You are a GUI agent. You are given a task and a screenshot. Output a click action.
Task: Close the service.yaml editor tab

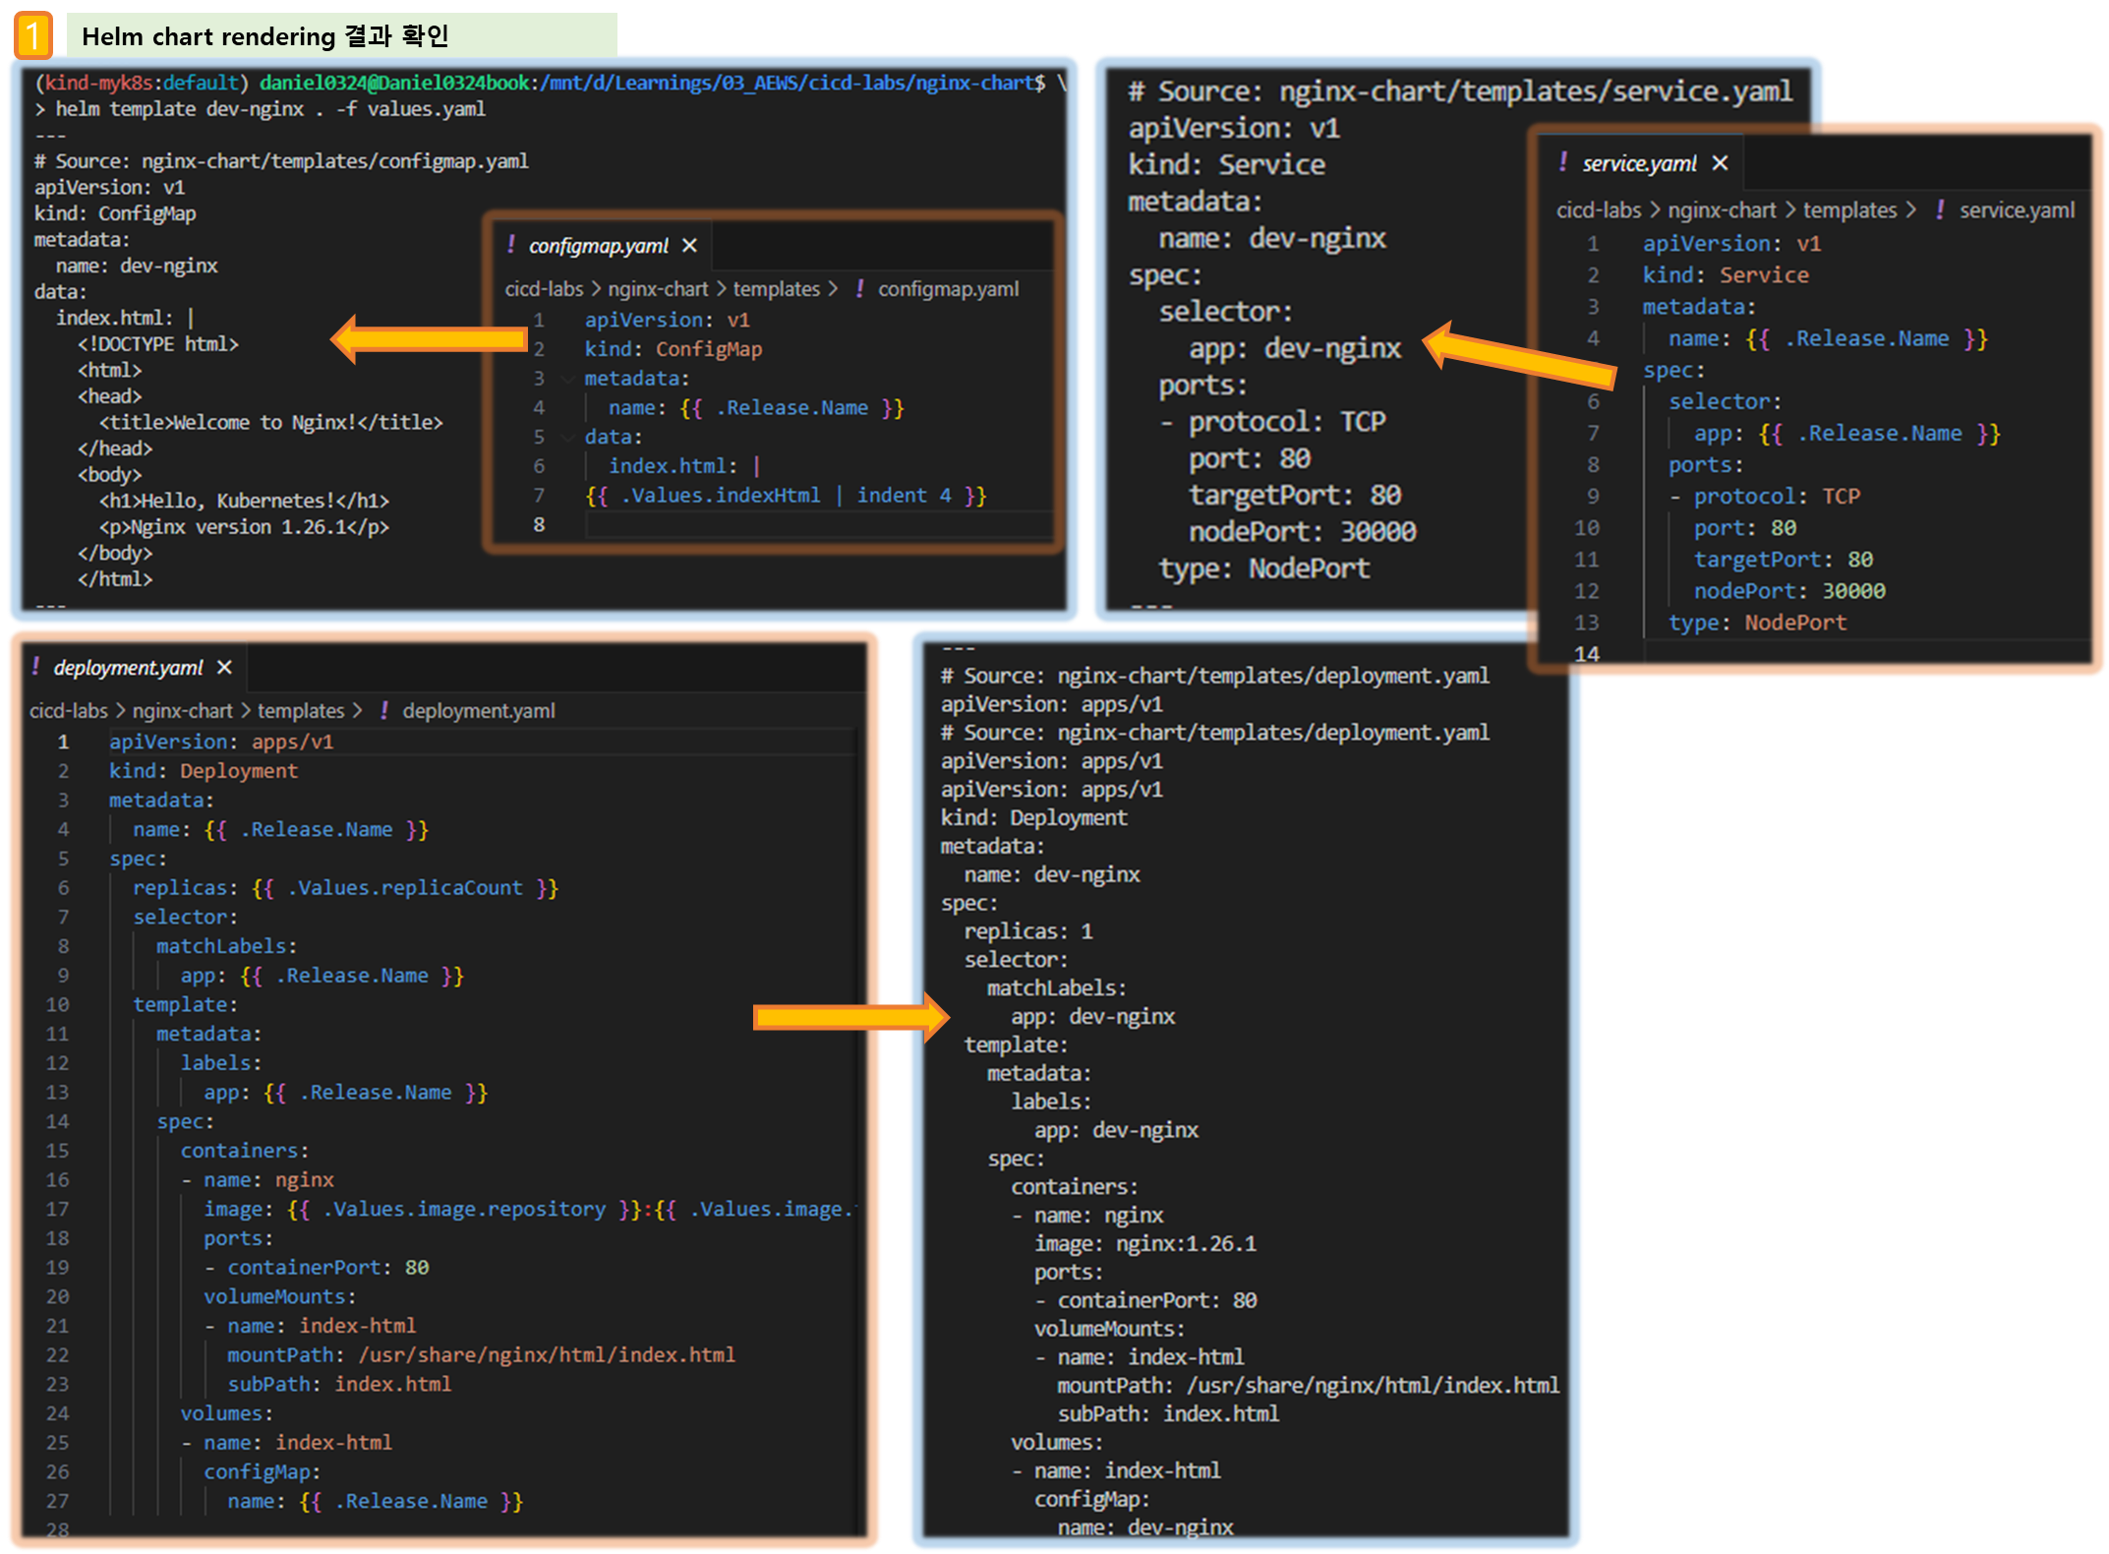[x=1720, y=163]
